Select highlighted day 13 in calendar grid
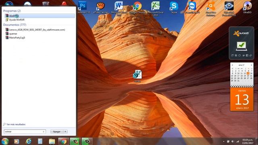 coord(248,73)
